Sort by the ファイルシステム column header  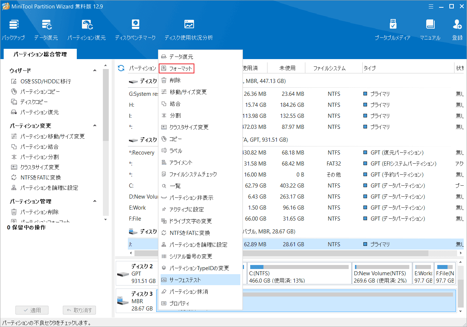coord(334,68)
